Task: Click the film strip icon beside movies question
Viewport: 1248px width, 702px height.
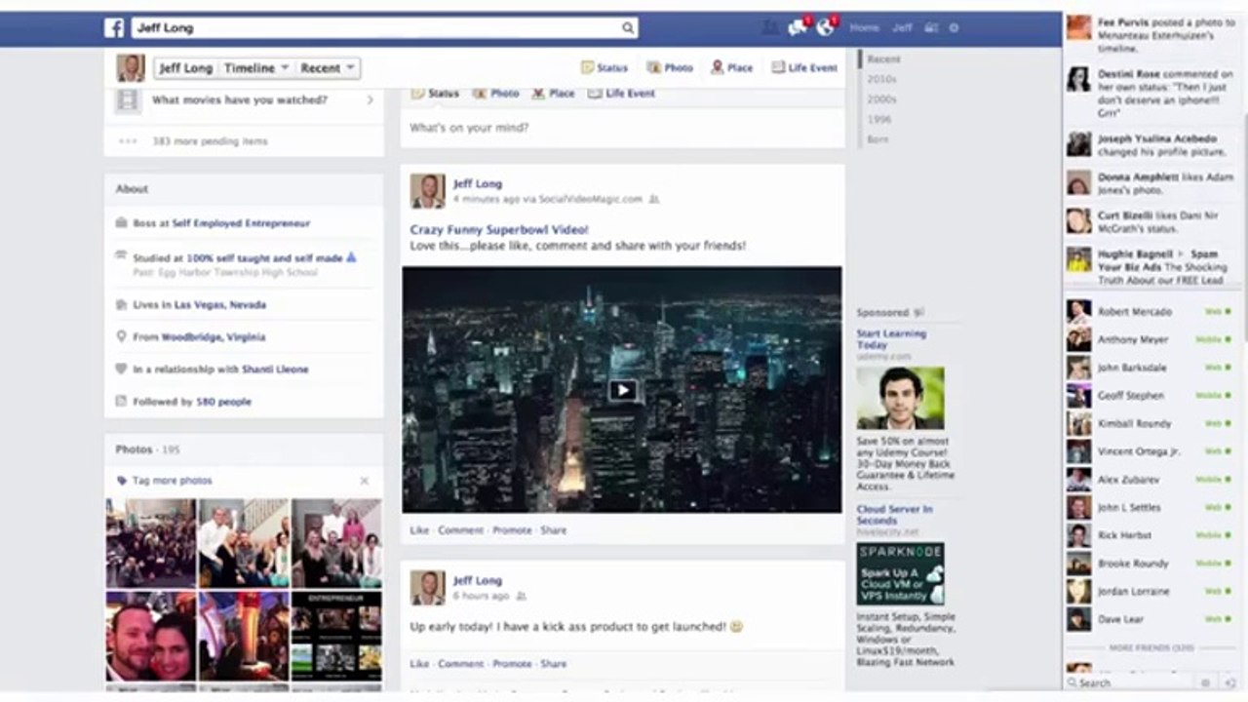Action: pos(127,100)
